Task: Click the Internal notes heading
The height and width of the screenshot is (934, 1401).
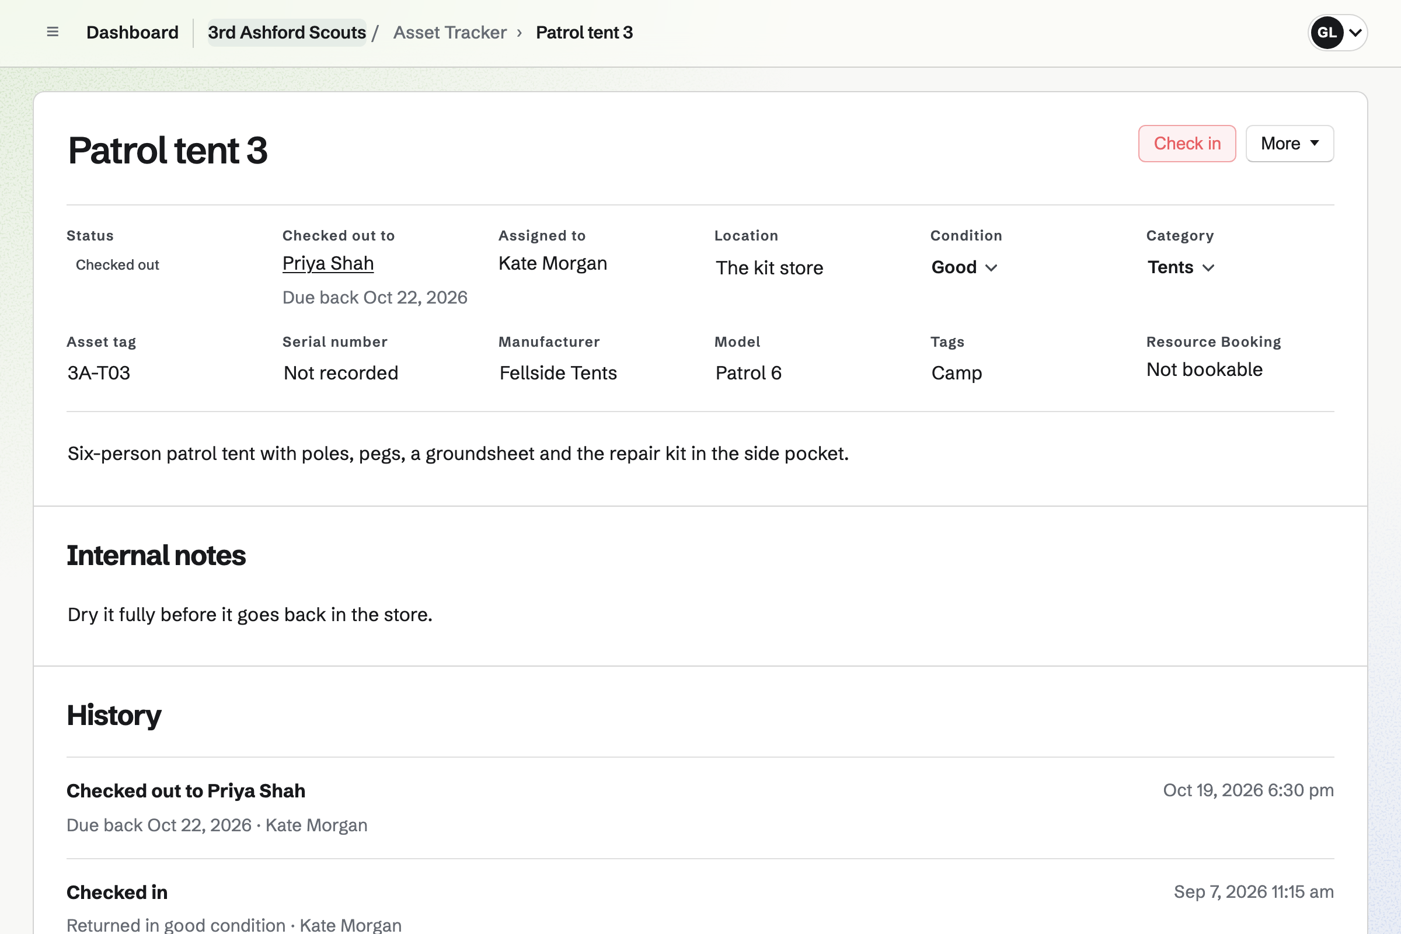Action: (156, 555)
